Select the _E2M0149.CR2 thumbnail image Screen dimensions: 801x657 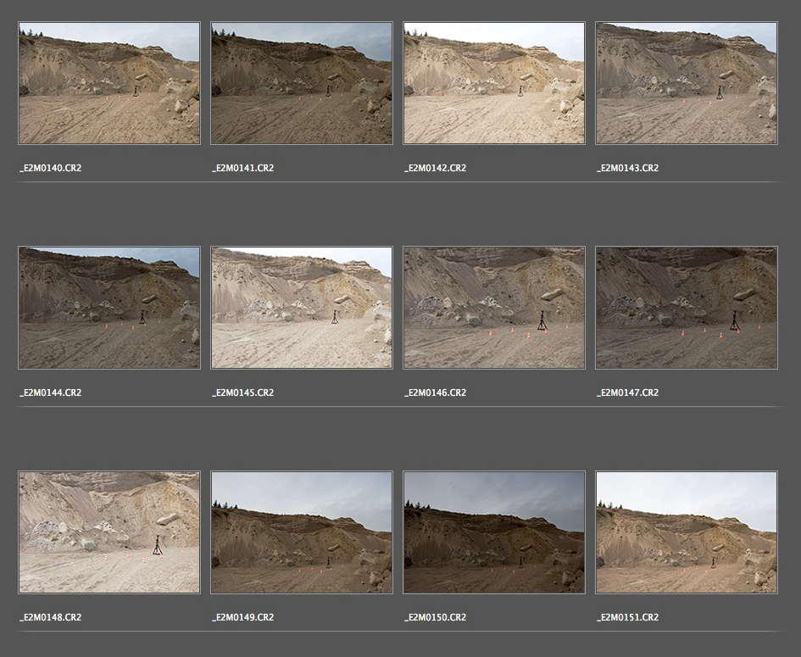[302, 532]
